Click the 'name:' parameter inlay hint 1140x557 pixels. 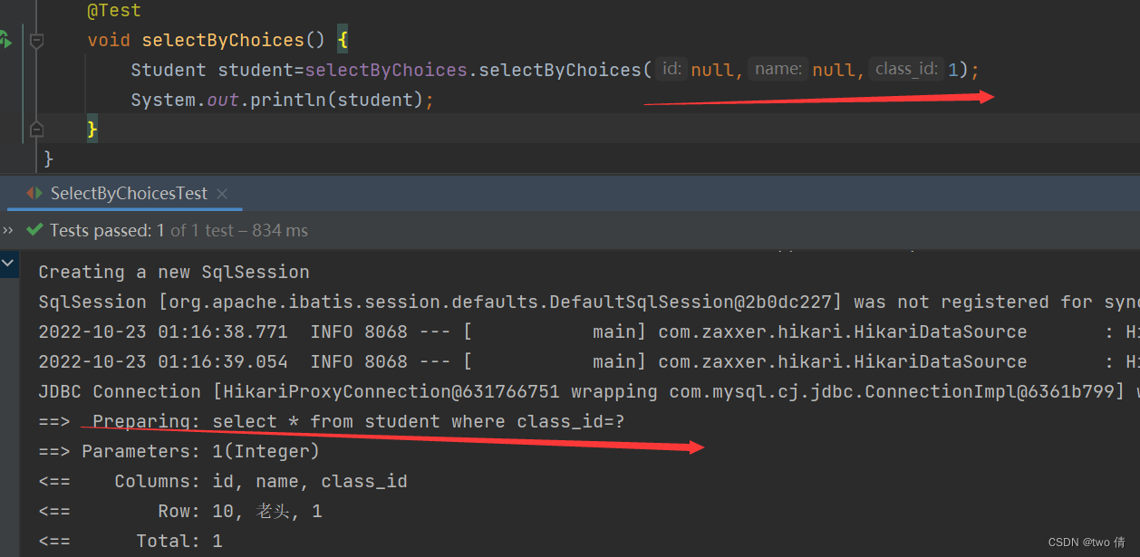coord(778,69)
